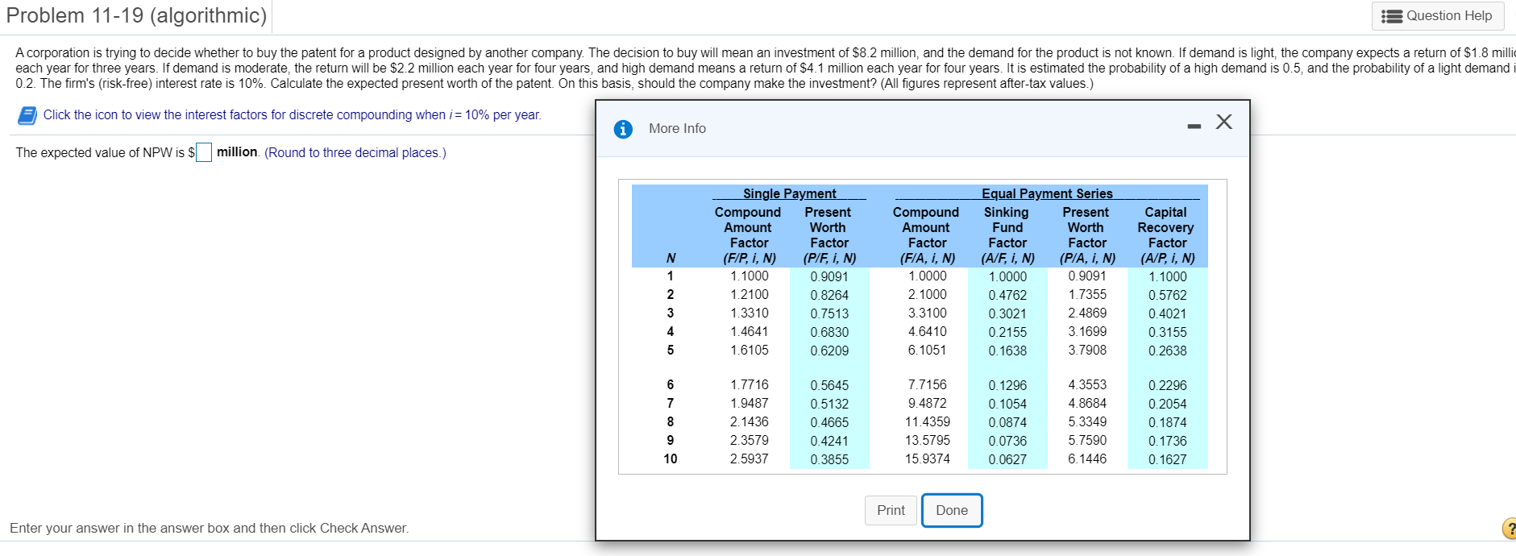Select row N equals 5 in the table
The image size is (1516, 556).
pos(671,350)
